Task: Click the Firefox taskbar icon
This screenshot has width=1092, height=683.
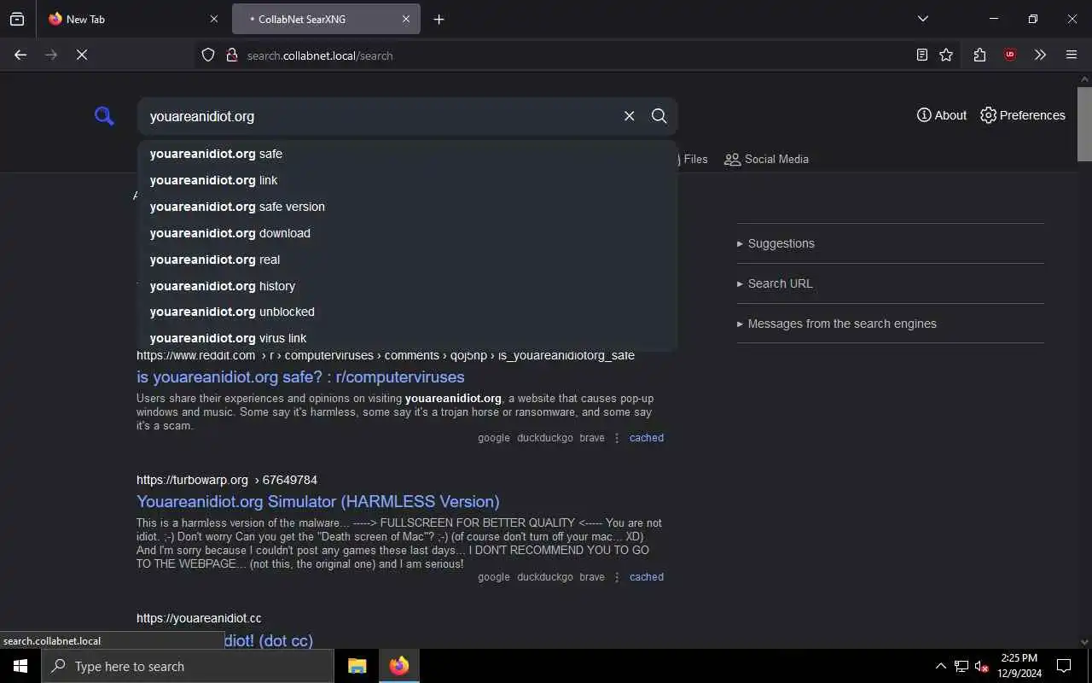Action: coord(399,666)
